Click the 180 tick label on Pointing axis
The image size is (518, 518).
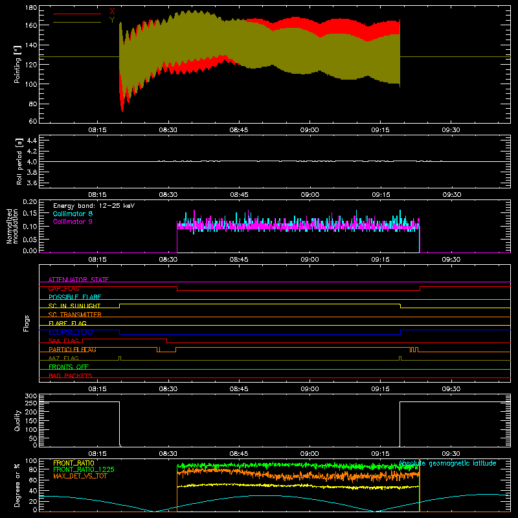click(31, 8)
